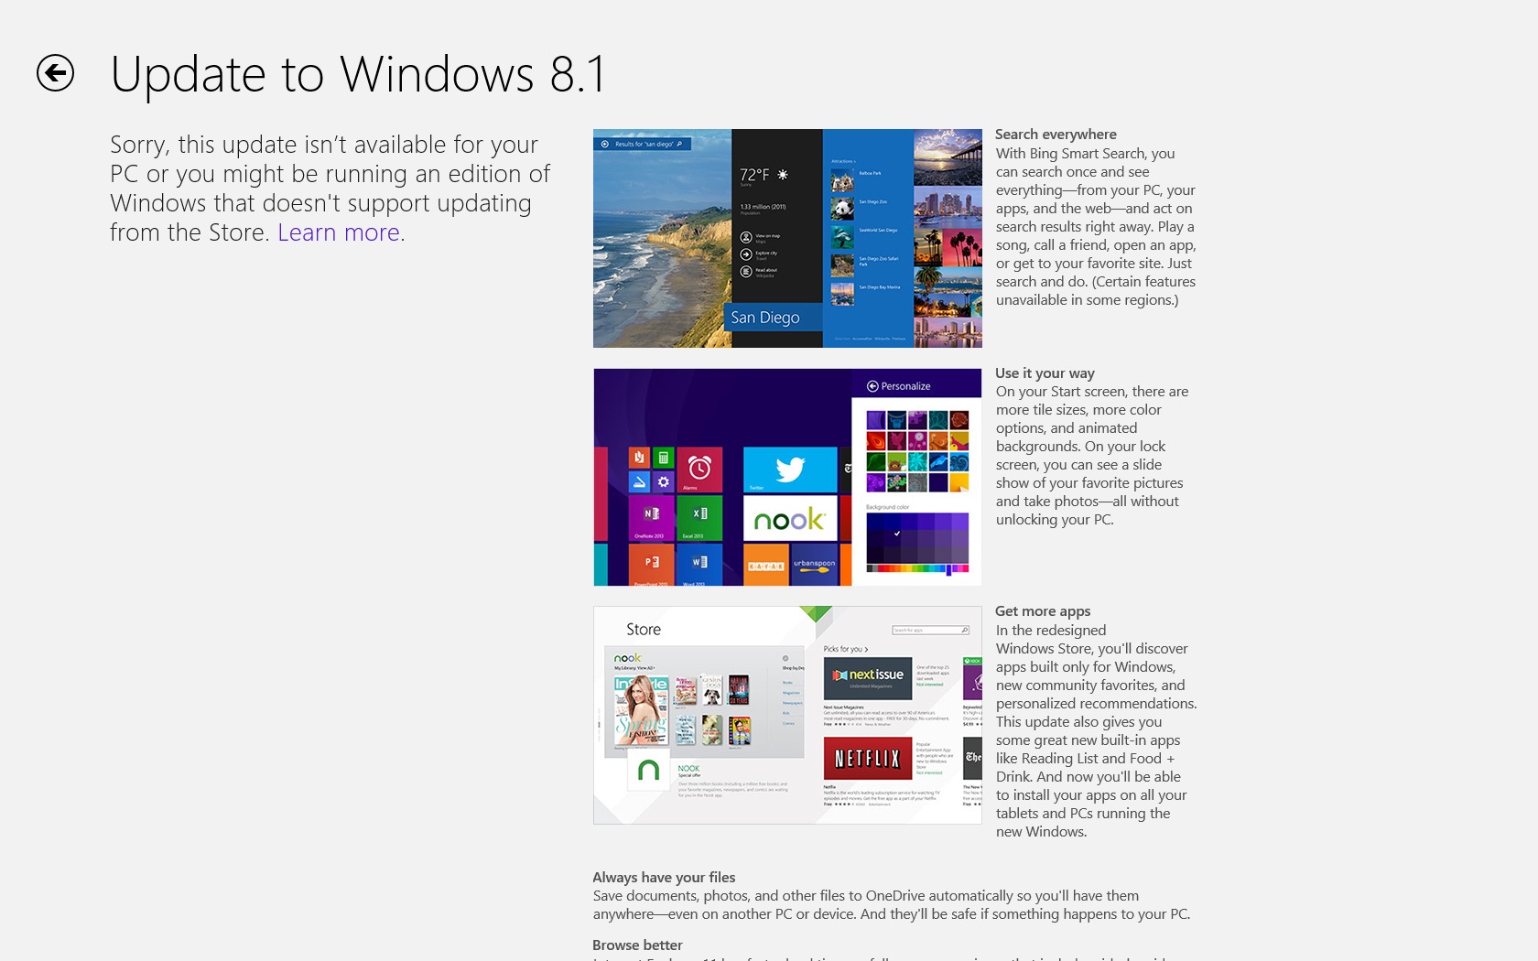Open the San Diego search results screenshot

coord(787,238)
